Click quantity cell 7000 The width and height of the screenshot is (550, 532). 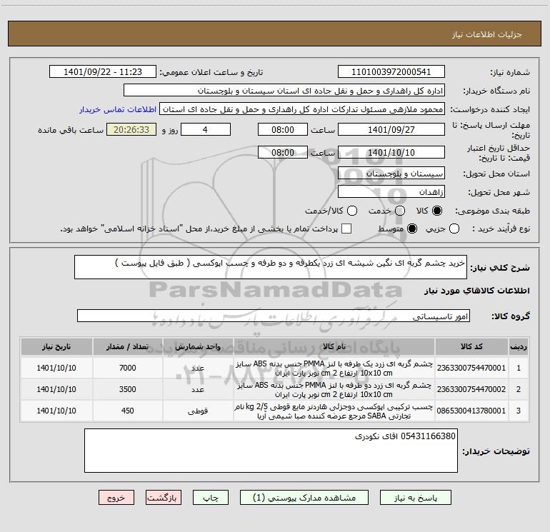tap(128, 368)
